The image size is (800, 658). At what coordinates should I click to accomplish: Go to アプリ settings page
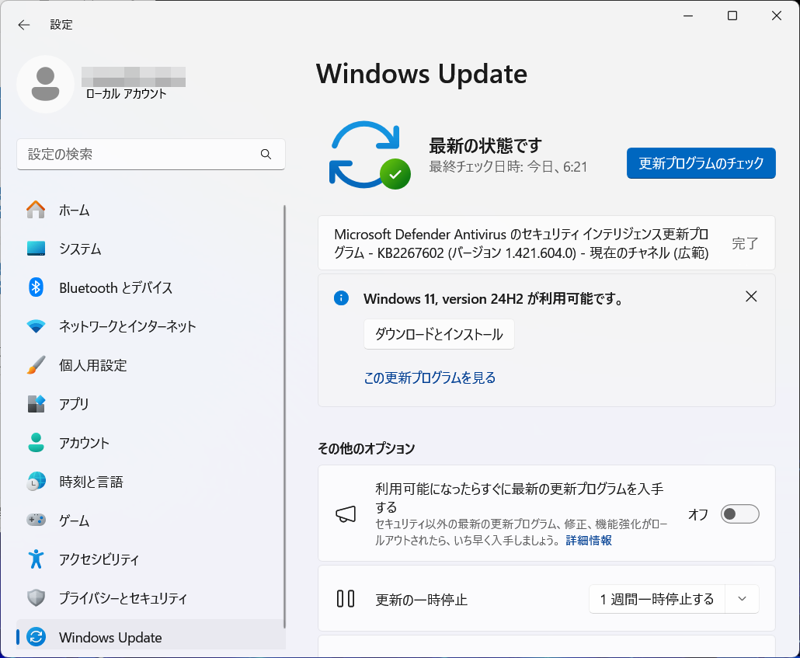(151, 404)
